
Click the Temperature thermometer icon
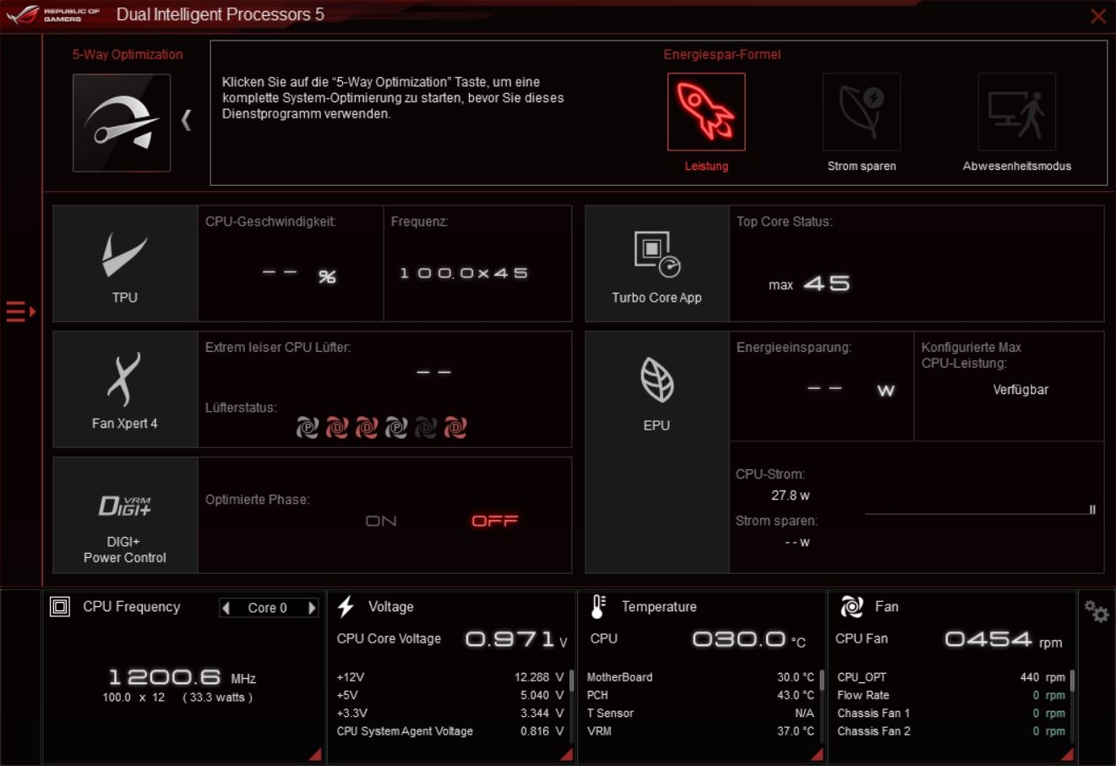tap(598, 606)
